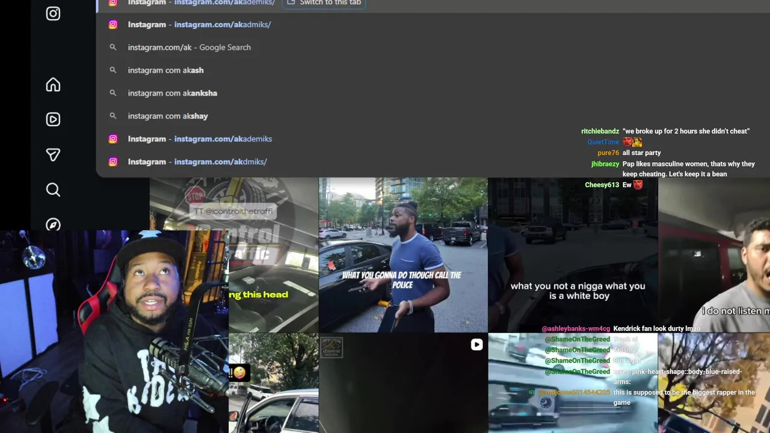Click search icon beside 'instagram.com/ak' suggestion

(112, 48)
